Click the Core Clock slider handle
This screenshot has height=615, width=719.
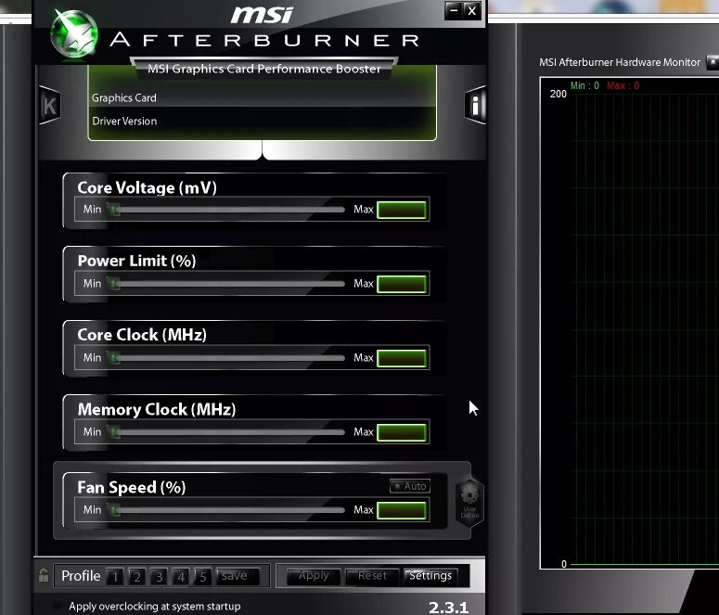[114, 358]
